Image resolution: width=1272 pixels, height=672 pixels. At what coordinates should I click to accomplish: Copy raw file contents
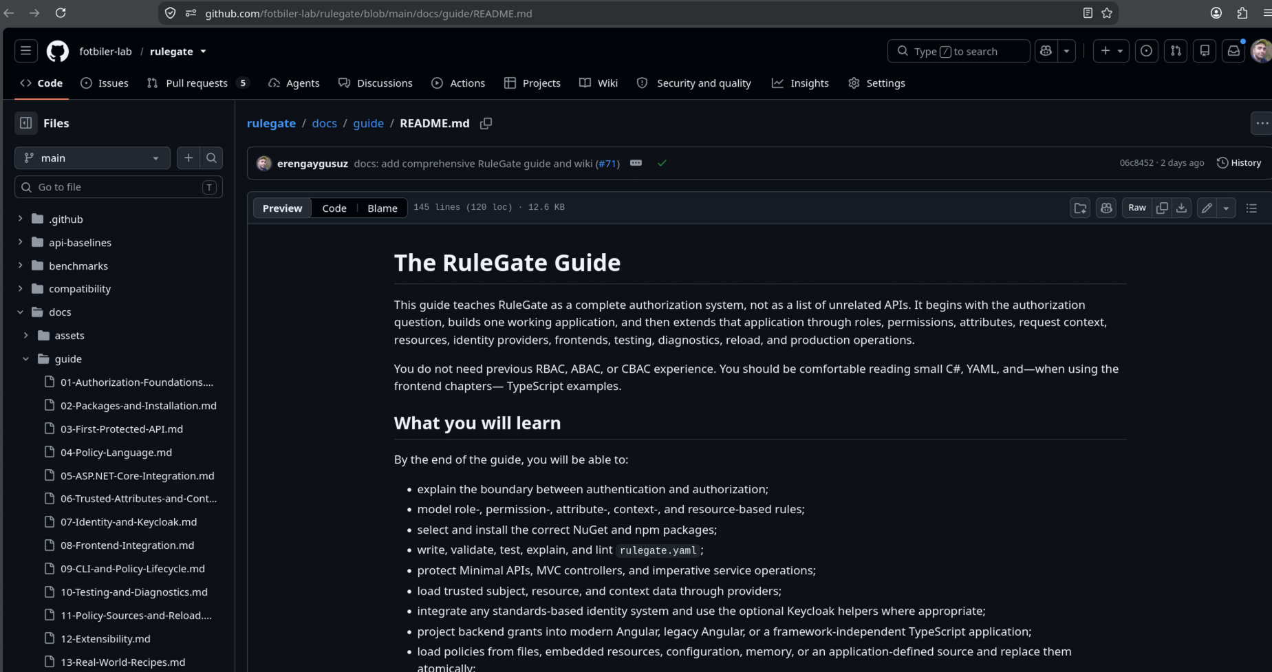(x=1162, y=208)
